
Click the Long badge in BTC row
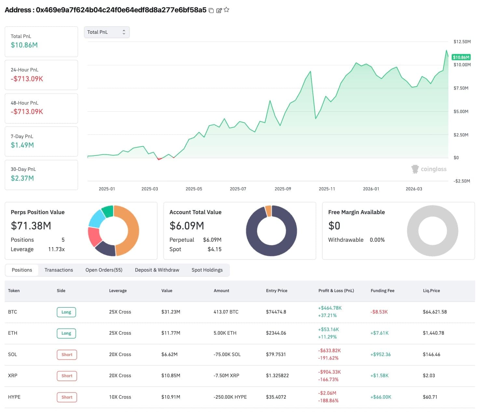tap(66, 312)
